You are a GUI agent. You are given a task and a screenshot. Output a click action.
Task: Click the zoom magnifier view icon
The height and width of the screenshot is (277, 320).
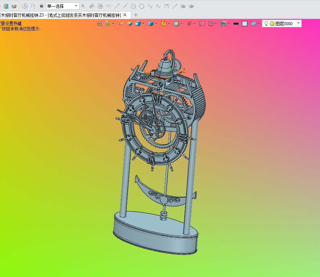(176, 23)
